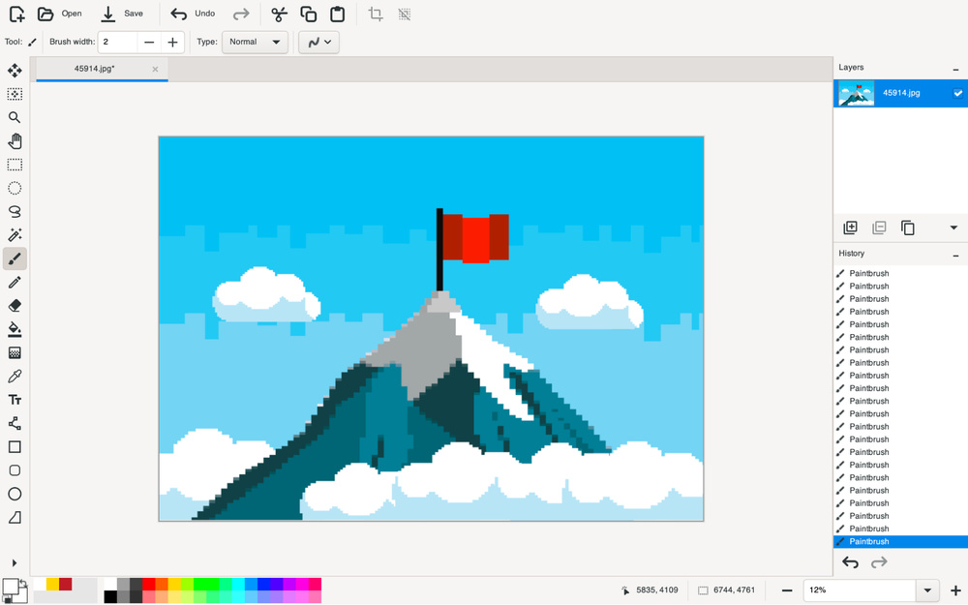Toggle visibility checkbox of 45914.jpg layer
968x605 pixels.
click(957, 93)
